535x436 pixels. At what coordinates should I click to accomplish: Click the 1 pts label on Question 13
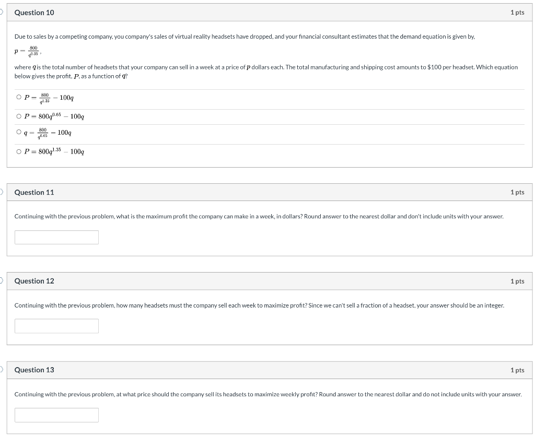click(517, 370)
